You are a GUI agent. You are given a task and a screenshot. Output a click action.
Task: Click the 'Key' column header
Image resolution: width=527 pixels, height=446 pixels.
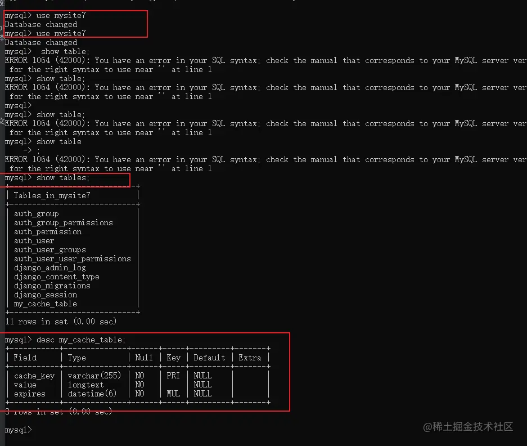(173, 358)
